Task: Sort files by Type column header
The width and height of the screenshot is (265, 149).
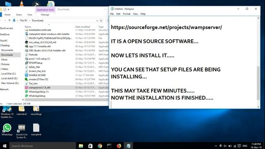Action: tap(101, 26)
